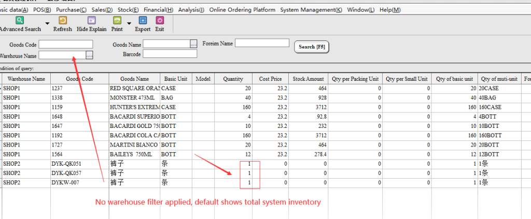Select the BAILEYS 750ML row
The image size is (531, 219).
point(134,154)
